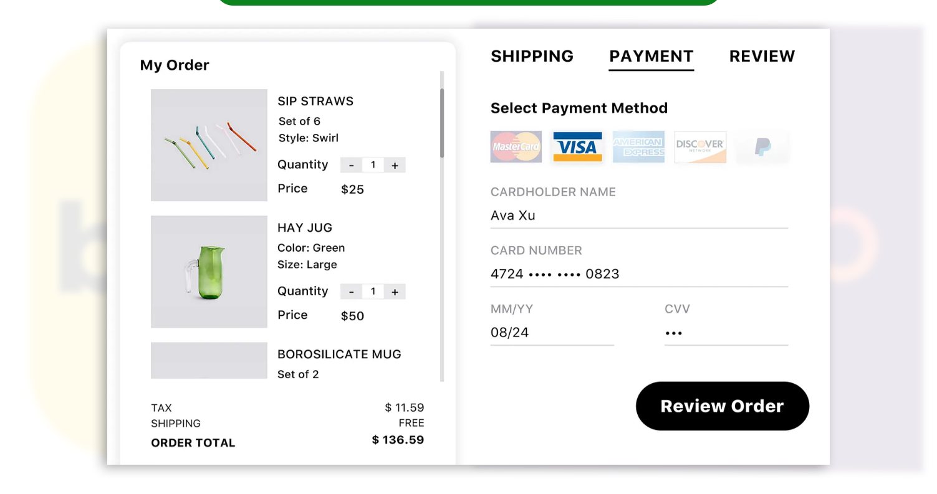Image resolution: width=937 pixels, height=494 pixels.
Task: Decrease Hay Jug quantity with minus
Action: [352, 292]
